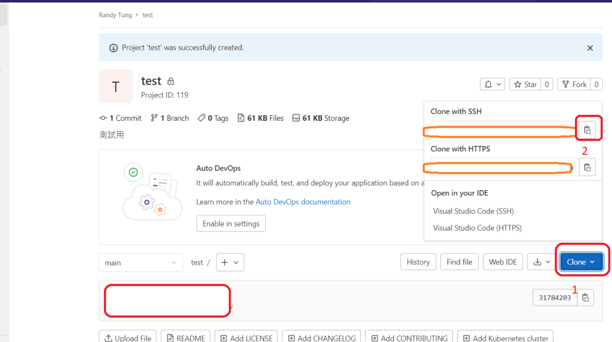The width and height of the screenshot is (612, 342).
Task: Open in Visual Studio Code (HTTPS)
Action: (x=477, y=228)
